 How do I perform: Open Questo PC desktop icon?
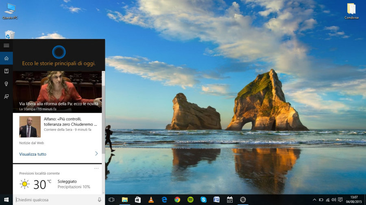(10, 11)
